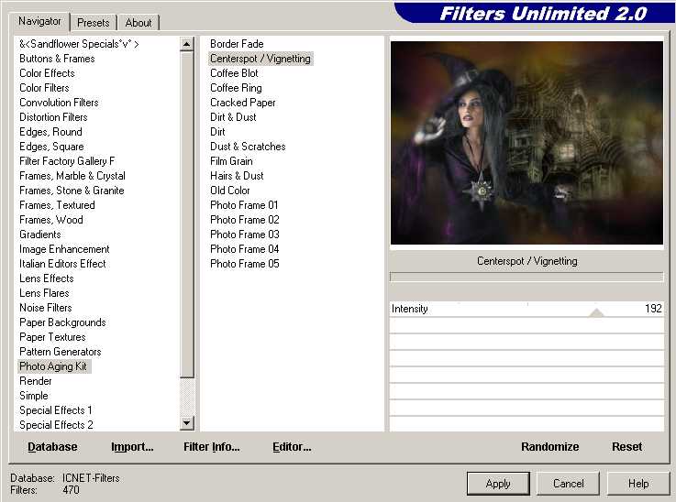
Task: Click the Intensity slider handle
Action: click(596, 312)
